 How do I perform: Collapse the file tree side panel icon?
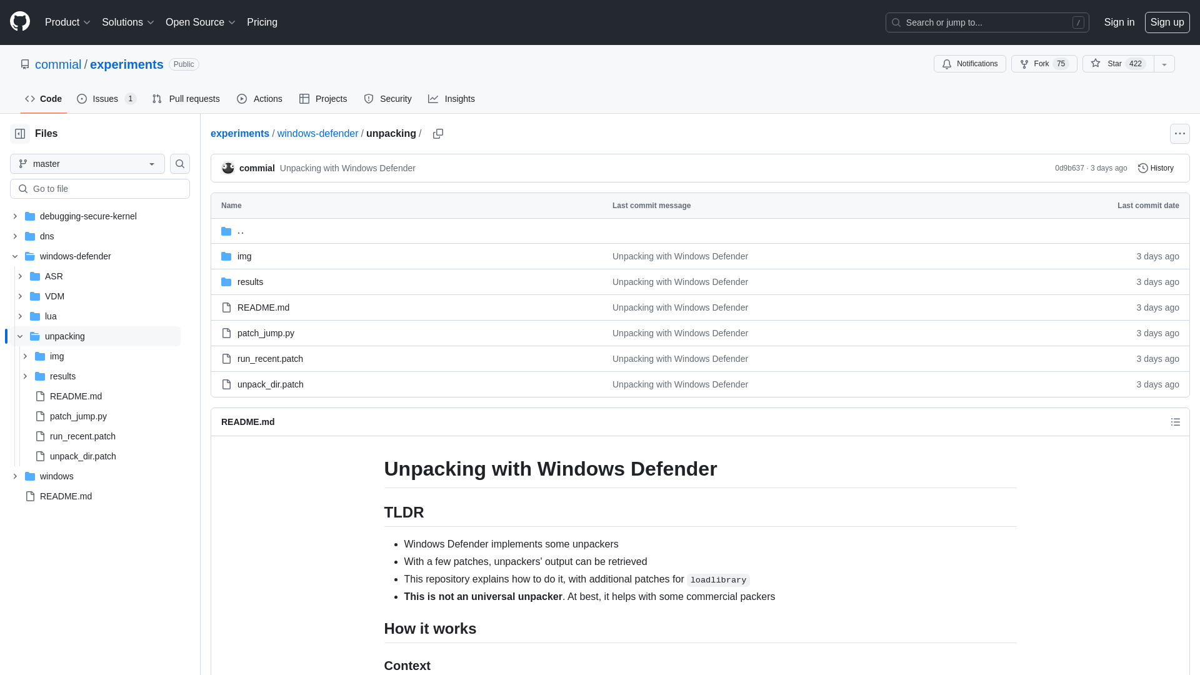tap(20, 134)
